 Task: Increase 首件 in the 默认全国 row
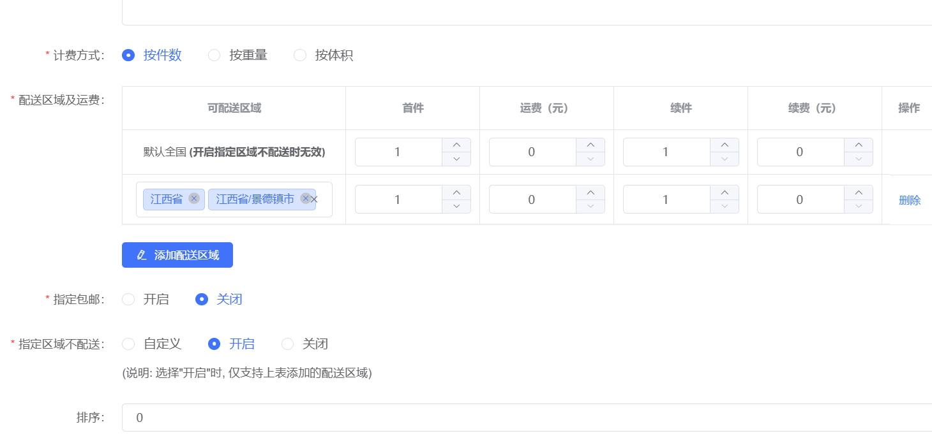click(456, 145)
